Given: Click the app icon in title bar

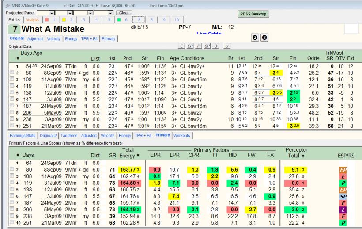Looking at the screenshot, I should 8,6.
